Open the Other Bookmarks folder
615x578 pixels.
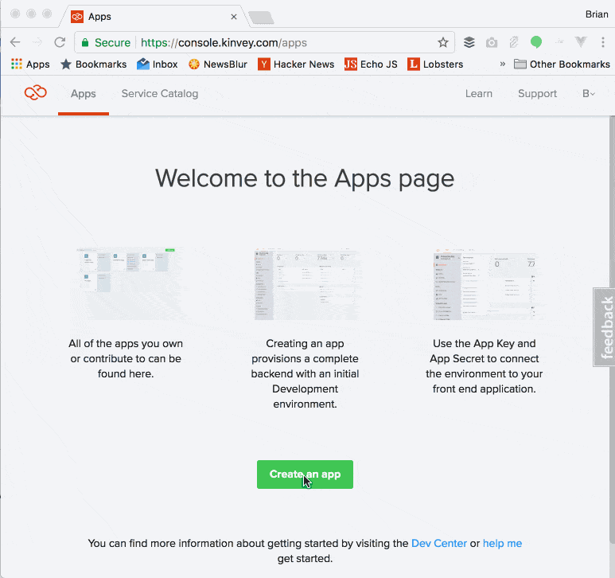coord(562,64)
